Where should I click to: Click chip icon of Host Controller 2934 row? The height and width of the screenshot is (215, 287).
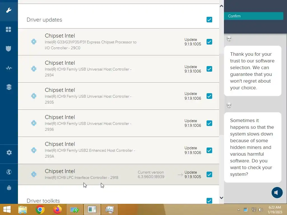(34, 69)
